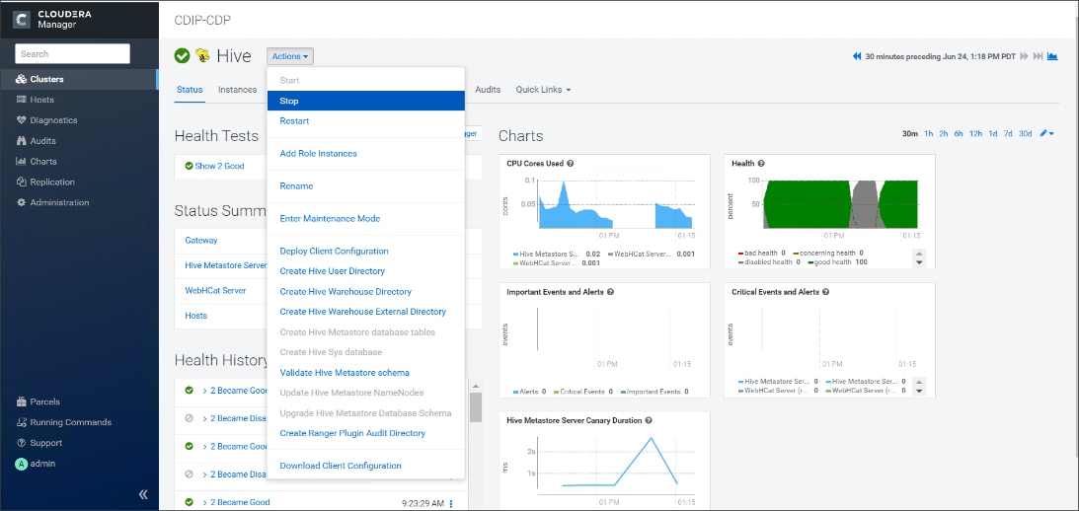Click help icon beside CPU Cores Used
This screenshot has height=511, width=1079.
click(x=571, y=164)
